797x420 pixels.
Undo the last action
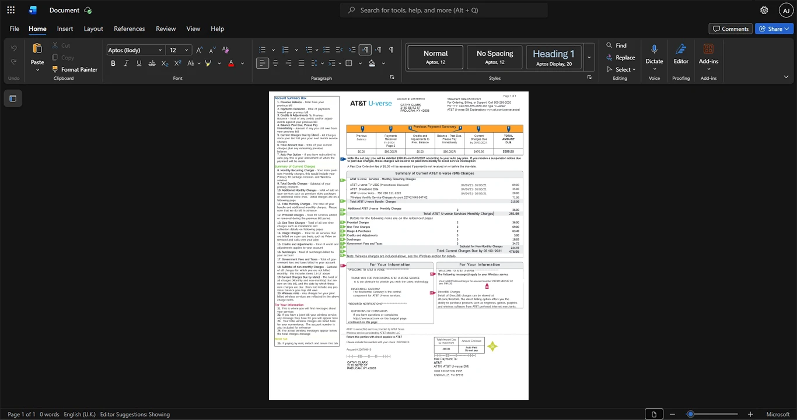pos(14,48)
